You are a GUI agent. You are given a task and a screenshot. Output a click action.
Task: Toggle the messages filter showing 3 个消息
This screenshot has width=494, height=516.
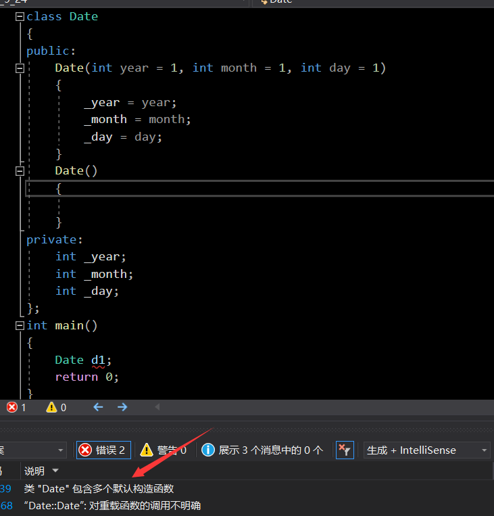[x=262, y=450]
